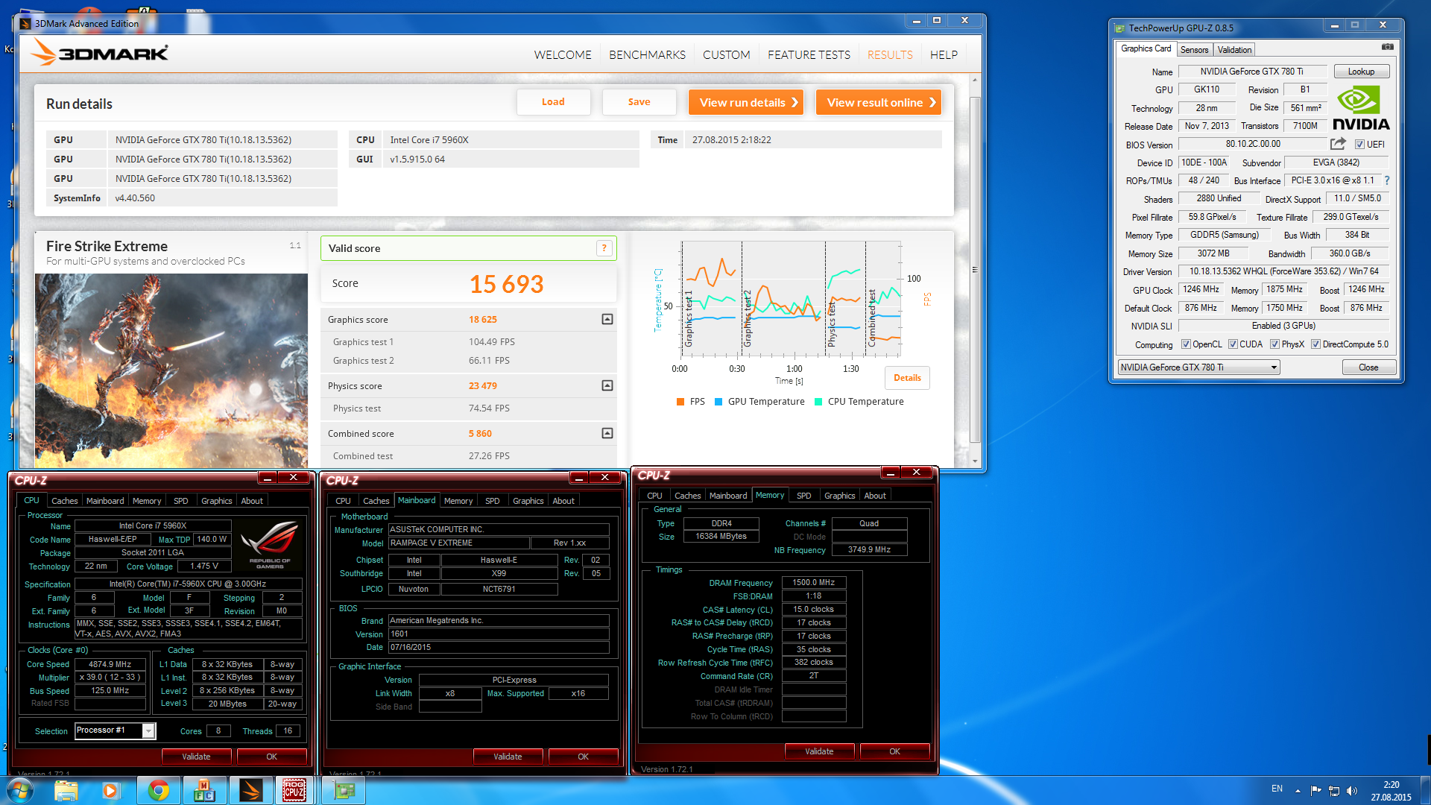This screenshot has width=1431, height=805.
Task: Switch to SPD tab in CPU-Z memory window
Action: click(803, 496)
